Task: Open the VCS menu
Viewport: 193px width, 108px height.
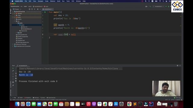Action: point(73,1)
